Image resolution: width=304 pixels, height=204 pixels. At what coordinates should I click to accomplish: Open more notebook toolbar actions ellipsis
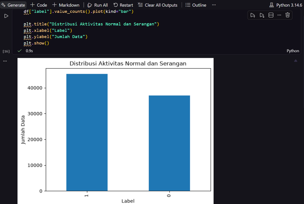[x=214, y=5]
